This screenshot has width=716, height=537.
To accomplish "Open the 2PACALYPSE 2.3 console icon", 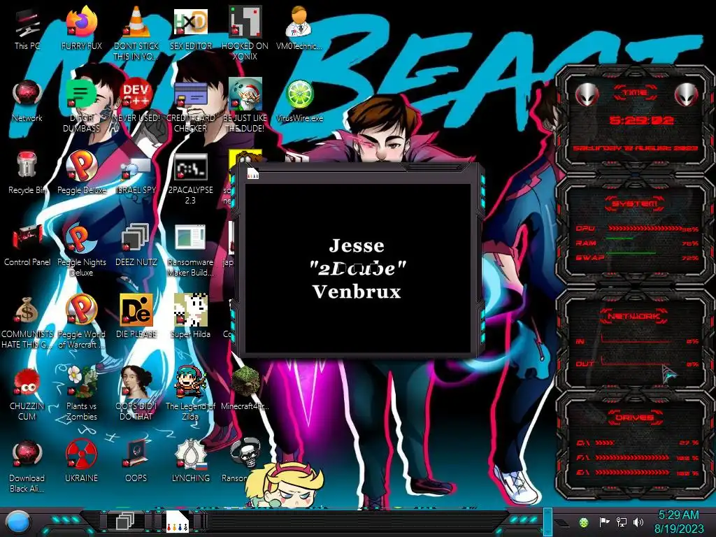I will pyautogui.click(x=191, y=166).
